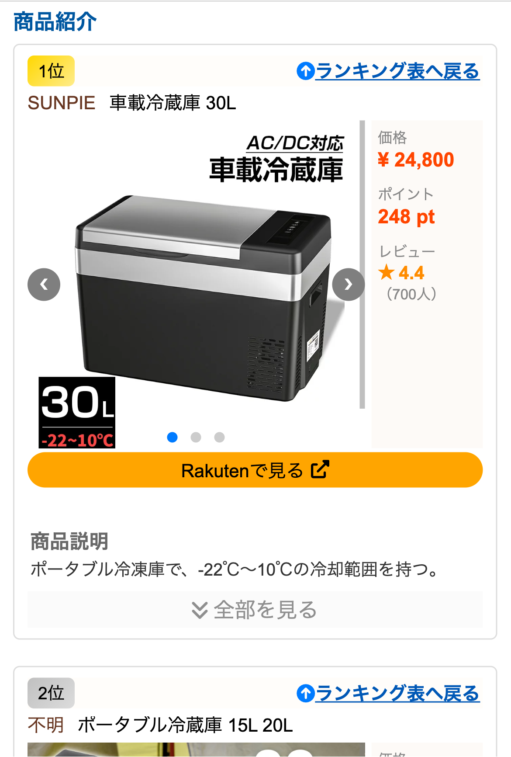Screen dimensions: 511x757
Task: Select the third carousel dot indicator
Action: pyautogui.click(x=220, y=437)
